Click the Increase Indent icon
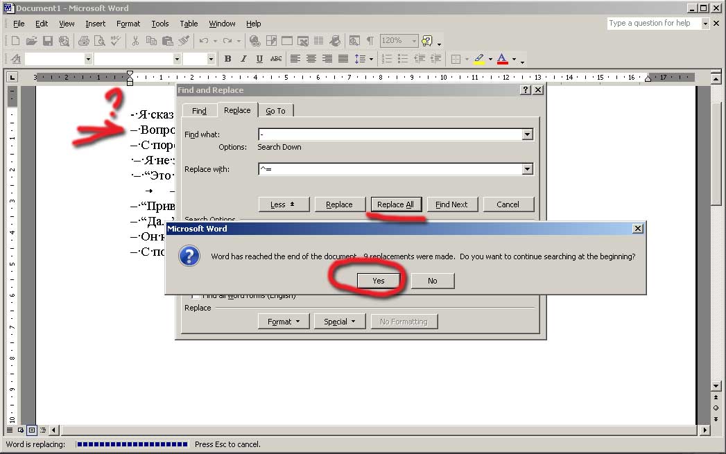This screenshot has height=454, width=726. pyautogui.click(x=435, y=59)
